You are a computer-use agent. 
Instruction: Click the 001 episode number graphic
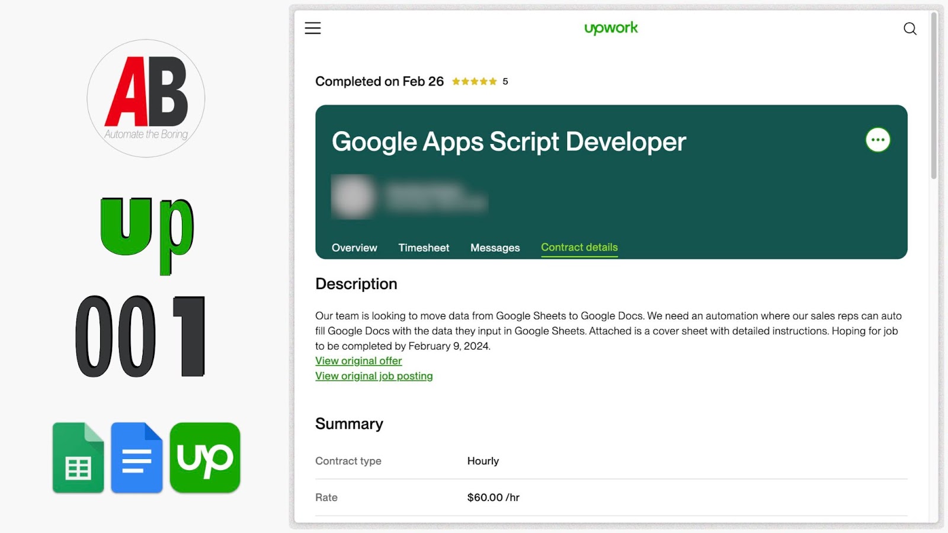(140, 336)
